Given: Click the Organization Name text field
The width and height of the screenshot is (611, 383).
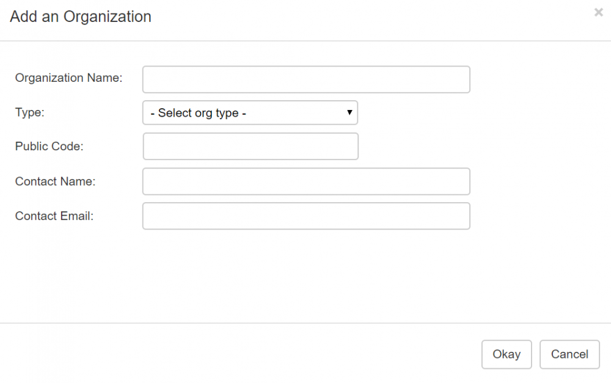Looking at the screenshot, I should point(306,79).
